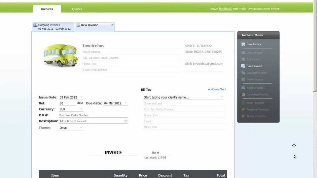Open the feedback link in header

[x=225, y=9]
